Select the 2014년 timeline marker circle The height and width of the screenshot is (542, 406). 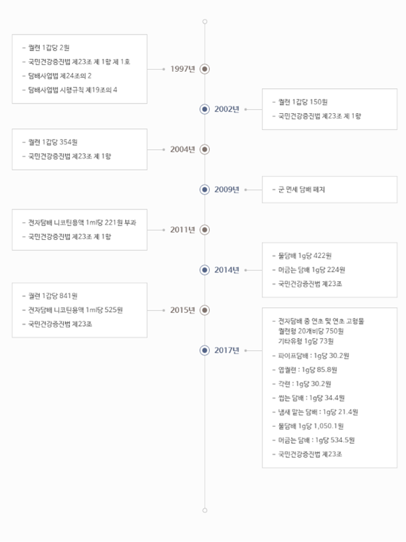pyautogui.click(x=205, y=270)
